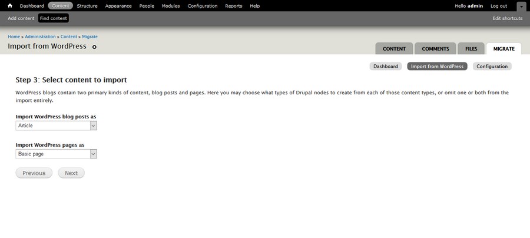Click the 'Step 3: Select content to import' heading
Screen dimensions: 530x238
71,80
